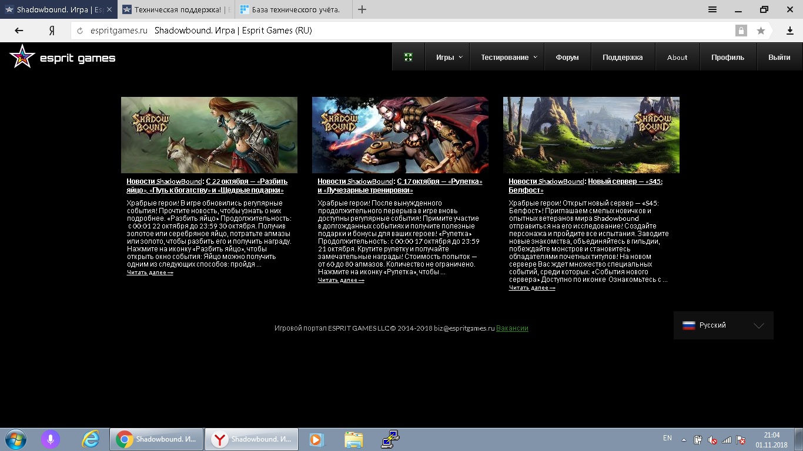Open the Поддержка navigation item
803x451 pixels.
pyautogui.click(x=623, y=57)
